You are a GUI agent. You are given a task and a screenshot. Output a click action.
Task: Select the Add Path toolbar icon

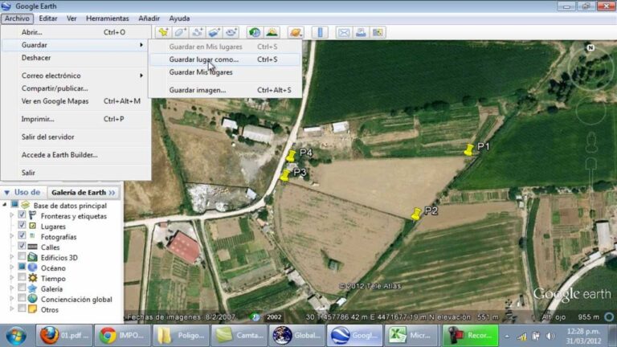pos(198,32)
